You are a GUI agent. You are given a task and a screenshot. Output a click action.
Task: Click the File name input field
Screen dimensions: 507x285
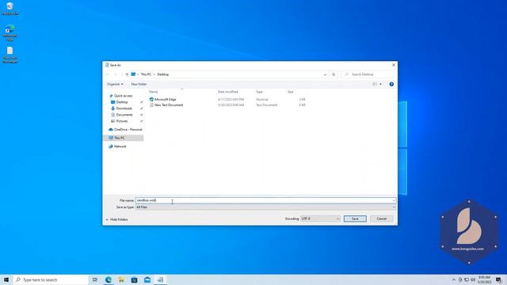click(265, 200)
